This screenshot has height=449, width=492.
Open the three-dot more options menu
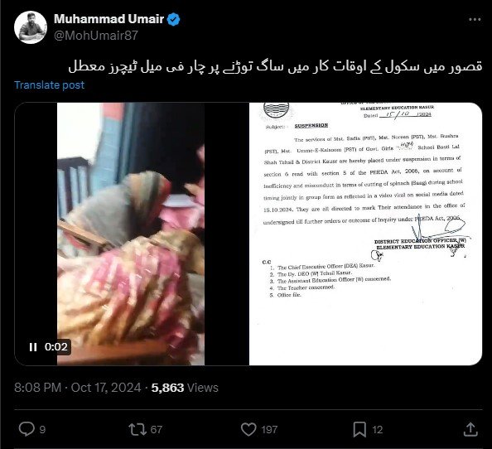(475, 19)
